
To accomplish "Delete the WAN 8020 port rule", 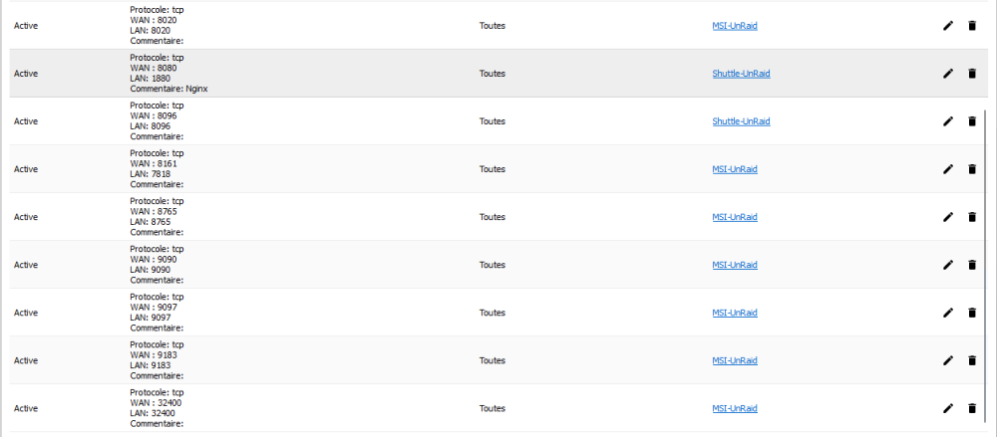I will click(971, 26).
